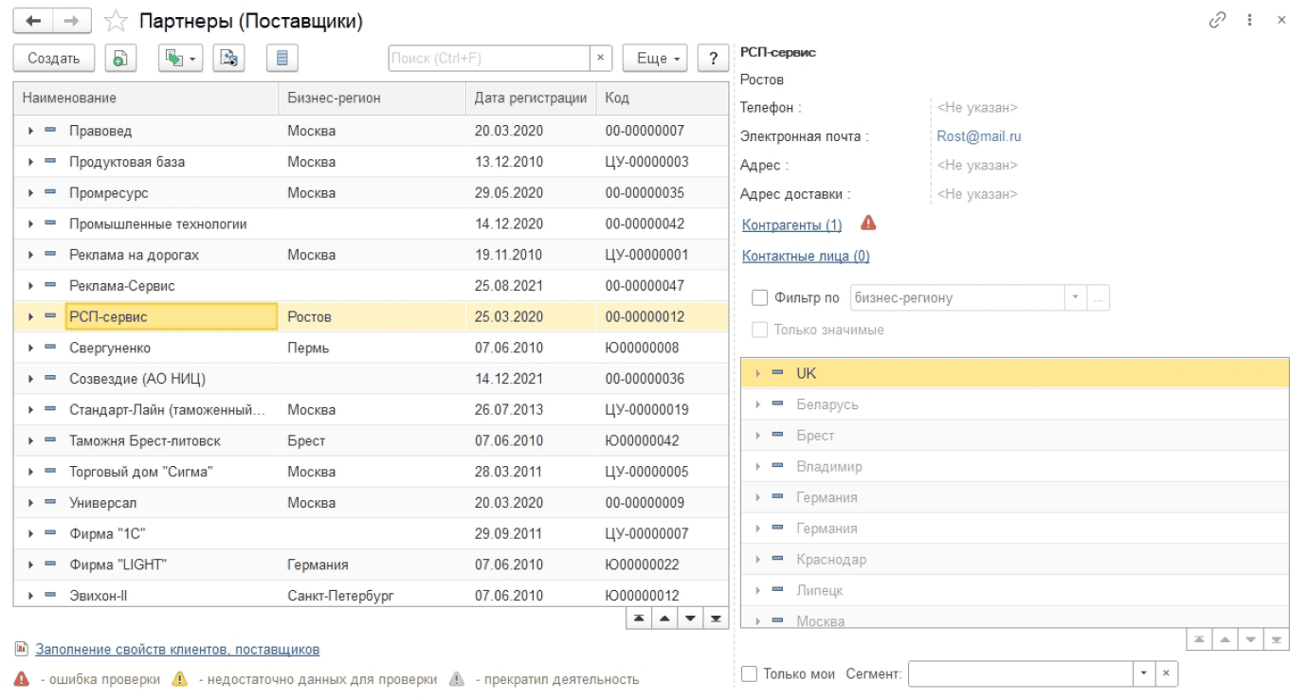Move one row down in partners table
Viewport: 1308px width, 699px height.
coord(690,618)
